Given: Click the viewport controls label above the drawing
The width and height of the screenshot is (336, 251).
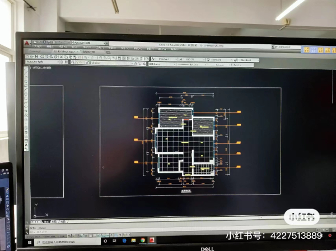Looking at the screenshot, I should click(41, 68).
